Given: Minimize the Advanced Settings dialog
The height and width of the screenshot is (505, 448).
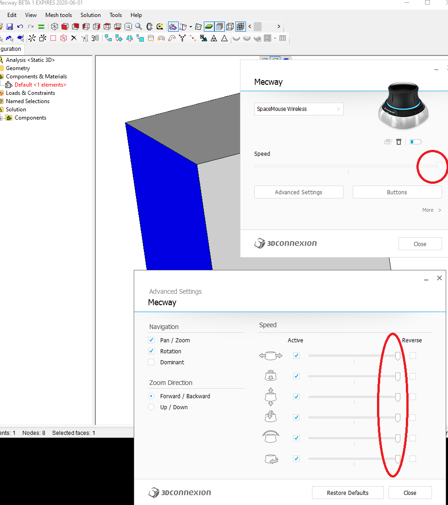Looking at the screenshot, I should 426,279.
